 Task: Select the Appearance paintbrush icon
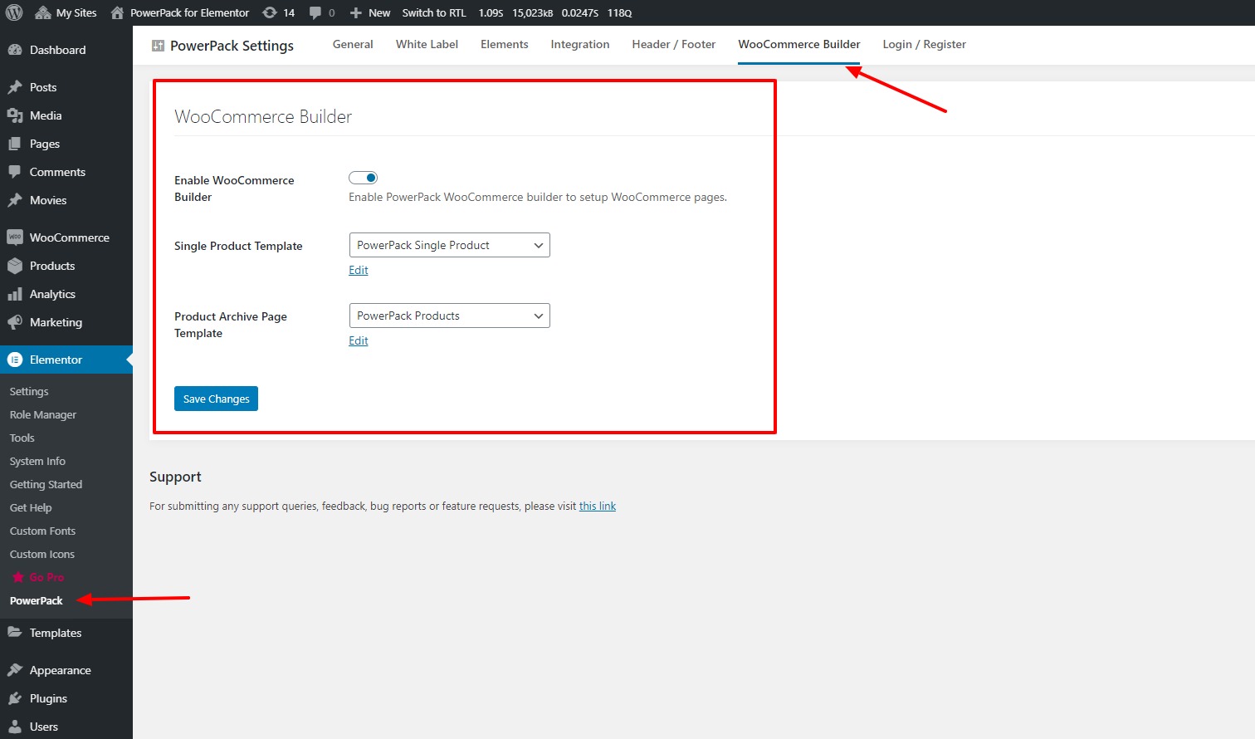[16, 670]
